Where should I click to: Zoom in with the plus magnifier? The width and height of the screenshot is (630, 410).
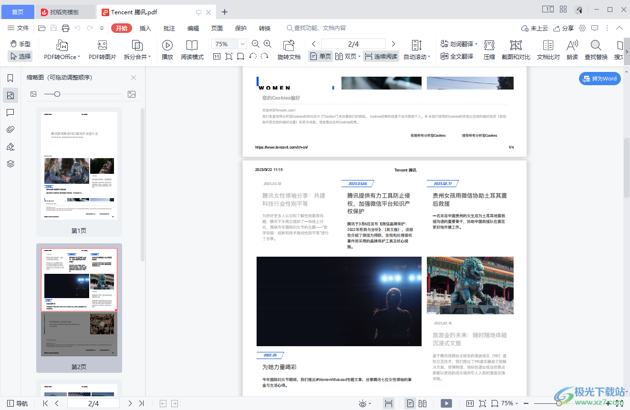tap(268, 44)
